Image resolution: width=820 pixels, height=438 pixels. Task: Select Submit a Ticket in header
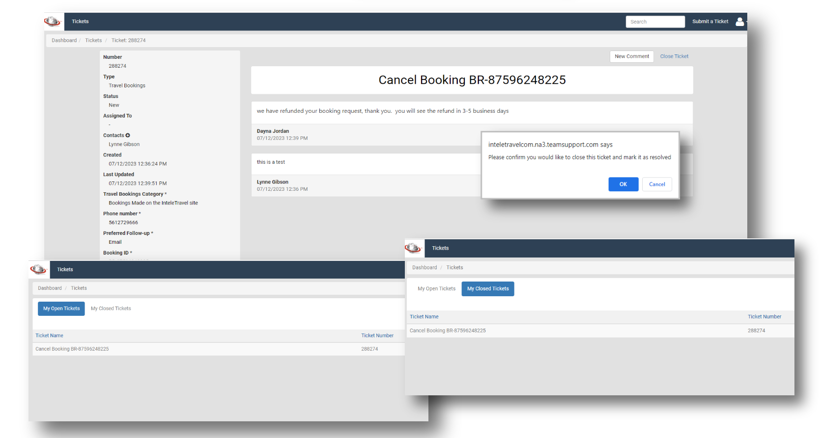pyautogui.click(x=710, y=22)
